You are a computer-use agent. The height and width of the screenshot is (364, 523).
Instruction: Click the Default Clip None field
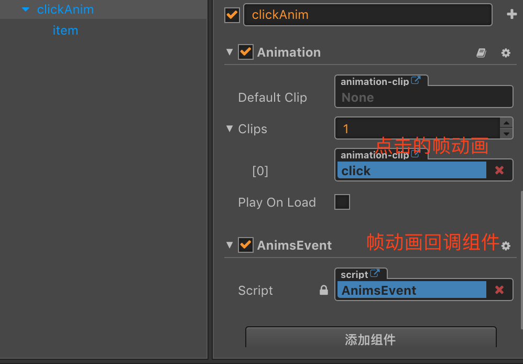(423, 97)
